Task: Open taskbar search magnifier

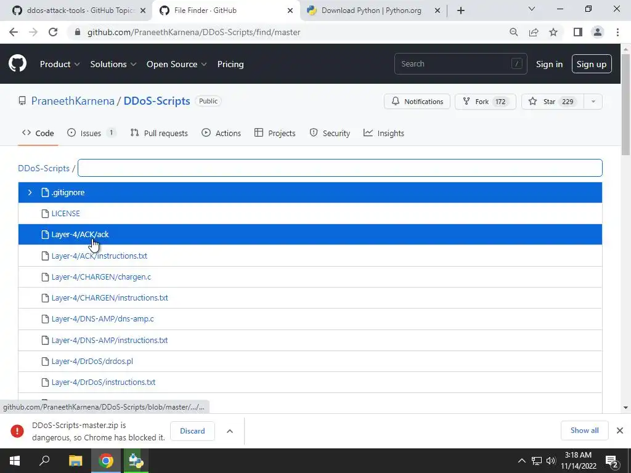Action: click(x=44, y=460)
